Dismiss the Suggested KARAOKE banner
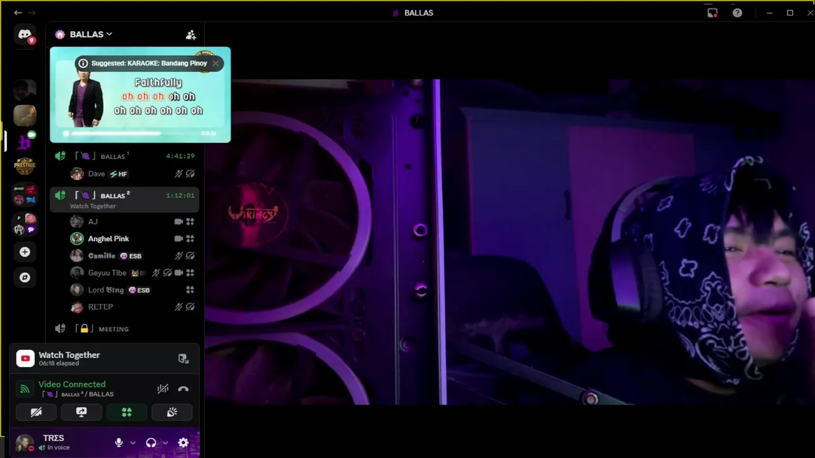 (216, 63)
